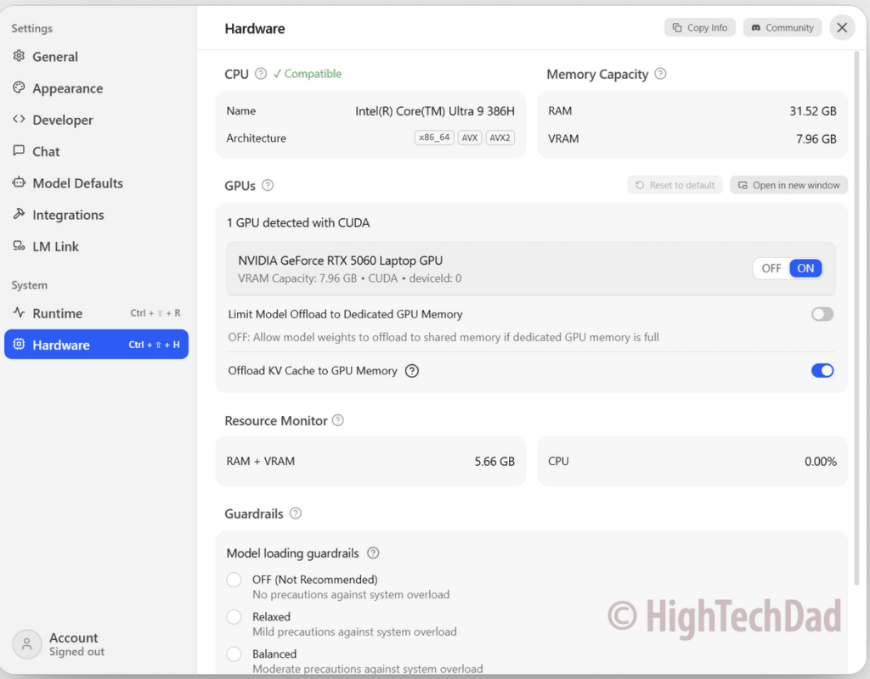This screenshot has height=679, width=870.
Task: Open help for Memory Capacity
Action: point(660,74)
